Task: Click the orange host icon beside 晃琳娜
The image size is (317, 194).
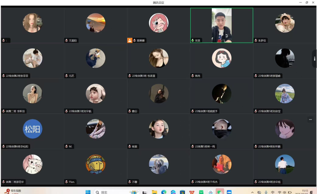Action: point(130,40)
